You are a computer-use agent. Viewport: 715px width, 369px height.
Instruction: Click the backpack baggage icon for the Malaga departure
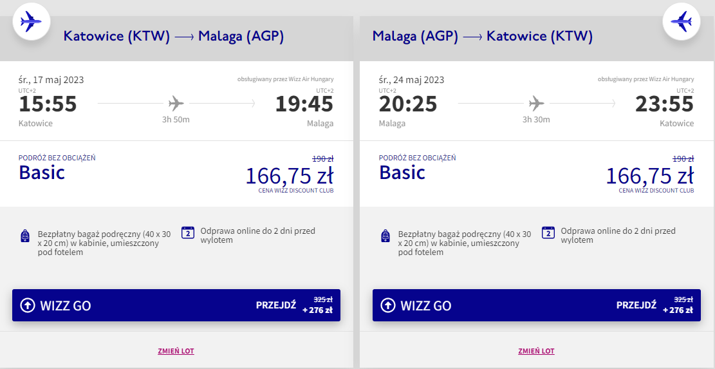pos(385,236)
